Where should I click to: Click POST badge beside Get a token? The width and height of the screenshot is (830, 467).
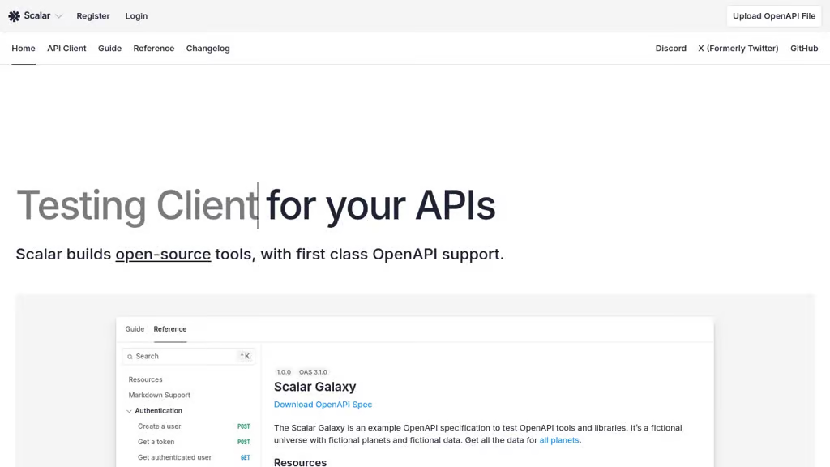[x=243, y=442]
